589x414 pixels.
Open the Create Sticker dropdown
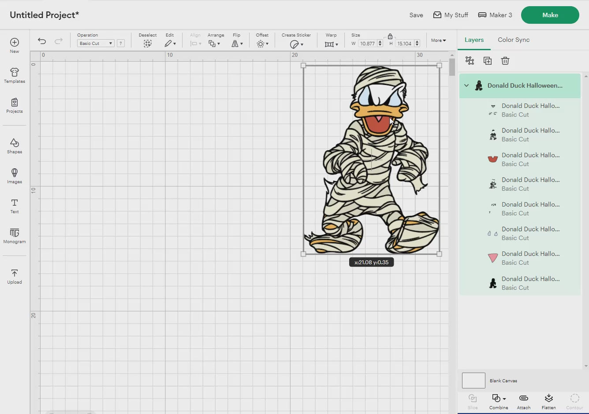pyautogui.click(x=296, y=44)
